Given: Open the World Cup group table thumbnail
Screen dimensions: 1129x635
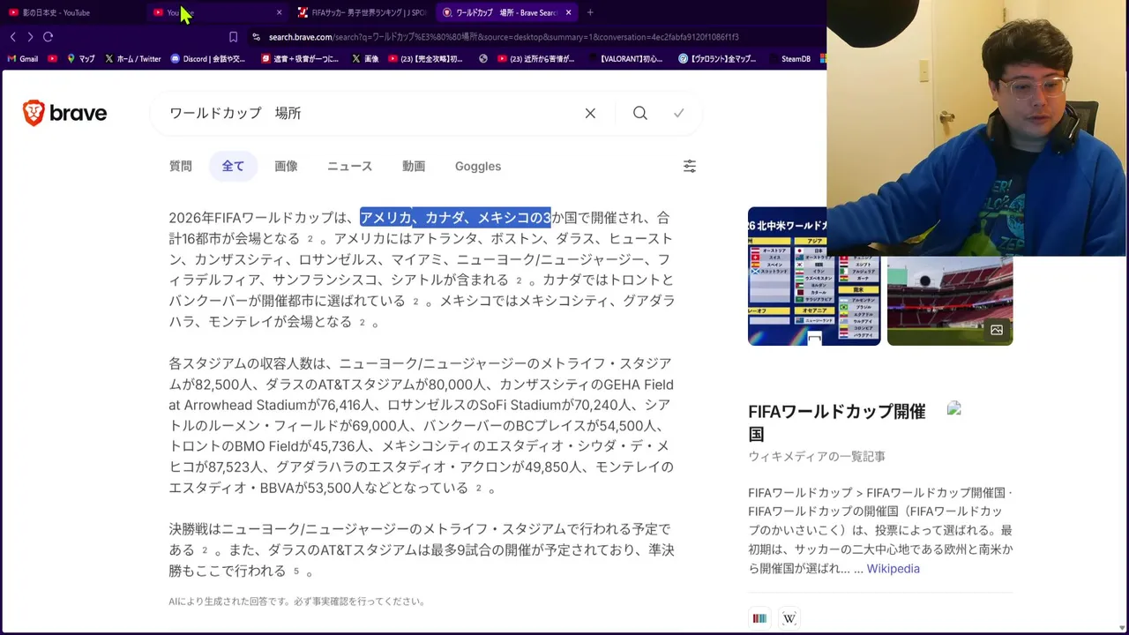Looking at the screenshot, I should (814, 276).
